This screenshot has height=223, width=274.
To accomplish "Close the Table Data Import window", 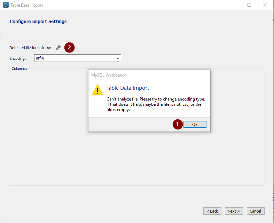I will pyautogui.click(x=265, y=5).
